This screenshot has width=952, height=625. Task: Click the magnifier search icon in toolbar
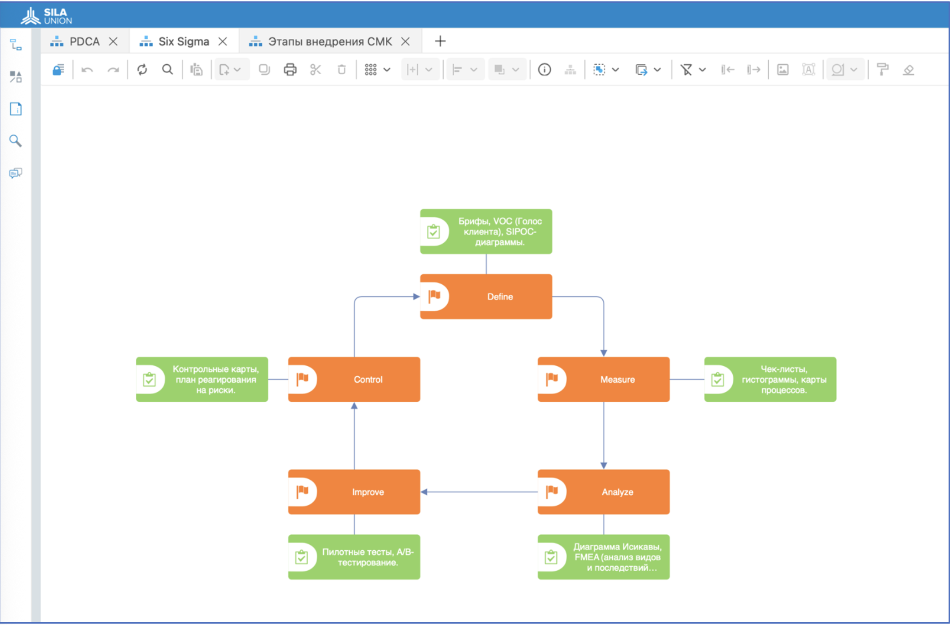click(x=167, y=70)
